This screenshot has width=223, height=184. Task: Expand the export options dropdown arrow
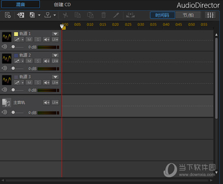pyautogui.click(x=55, y=15)
